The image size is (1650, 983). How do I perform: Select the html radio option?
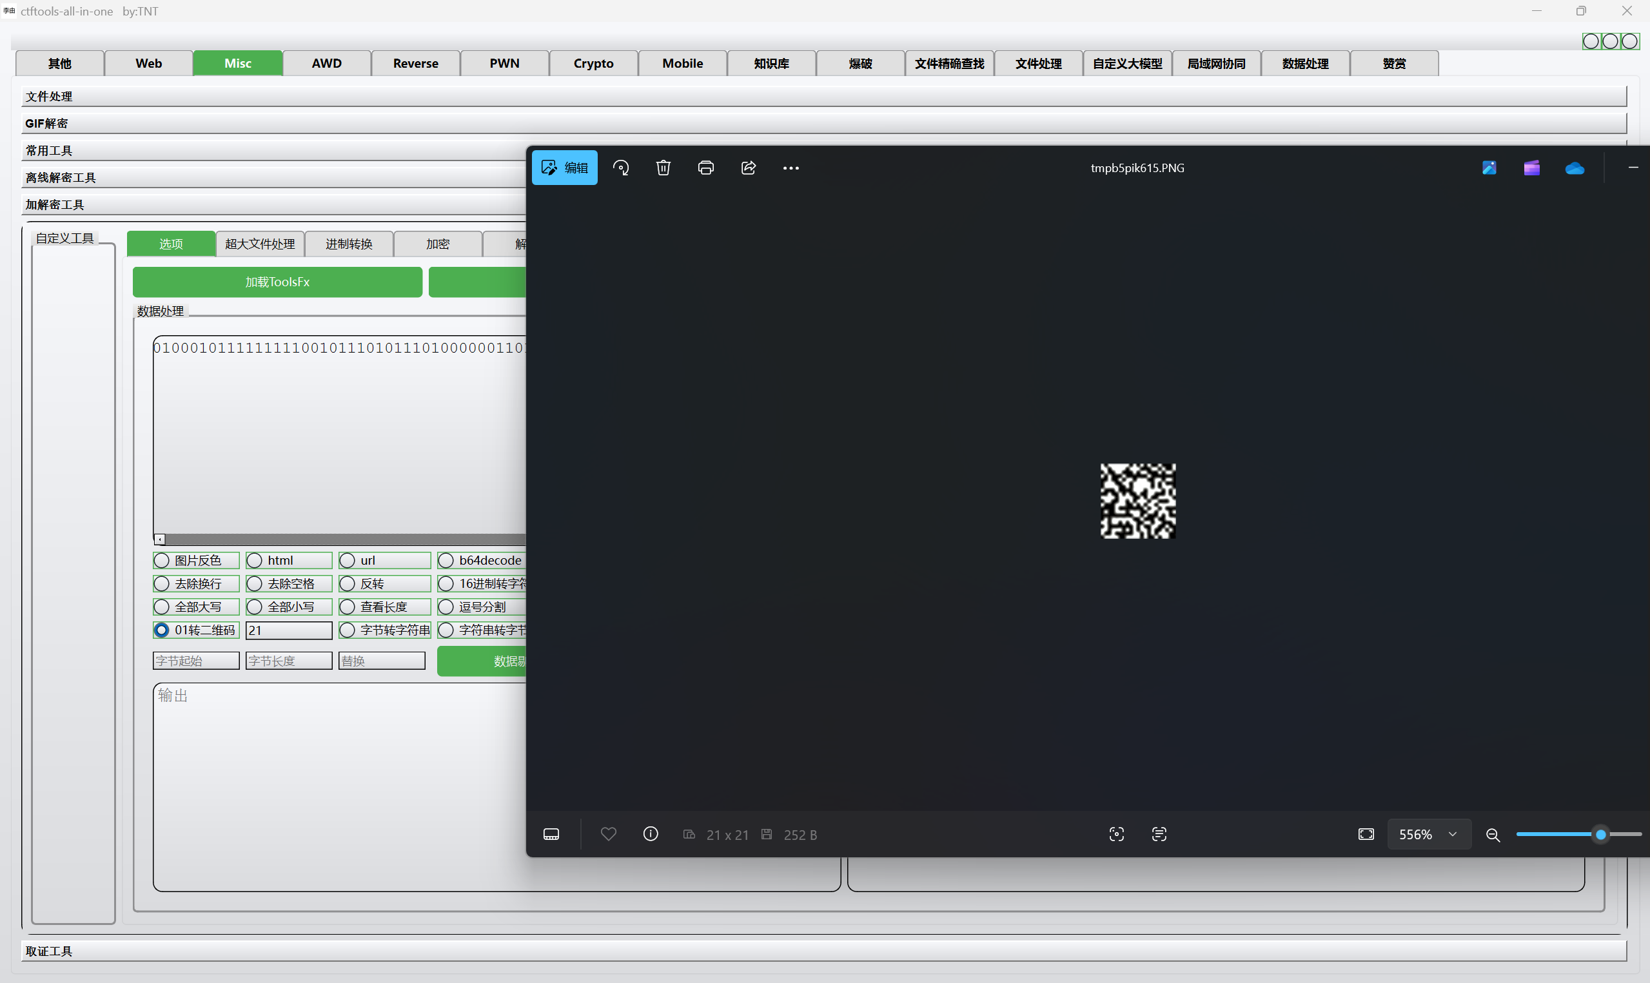click(x=288, y=560)
